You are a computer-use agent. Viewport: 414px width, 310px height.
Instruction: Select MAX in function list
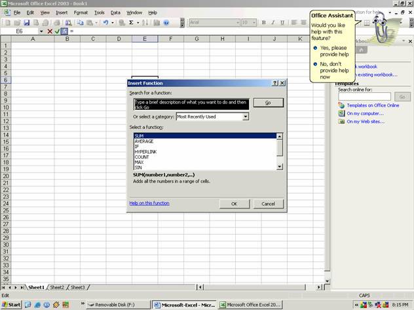(x=205, y=162)
